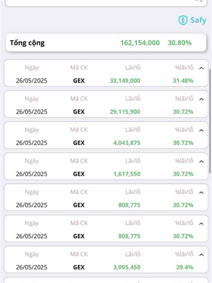Click the Mã CK header above 1,617,550 row
This screenshot has height=283, width=212.
point(79,161)
